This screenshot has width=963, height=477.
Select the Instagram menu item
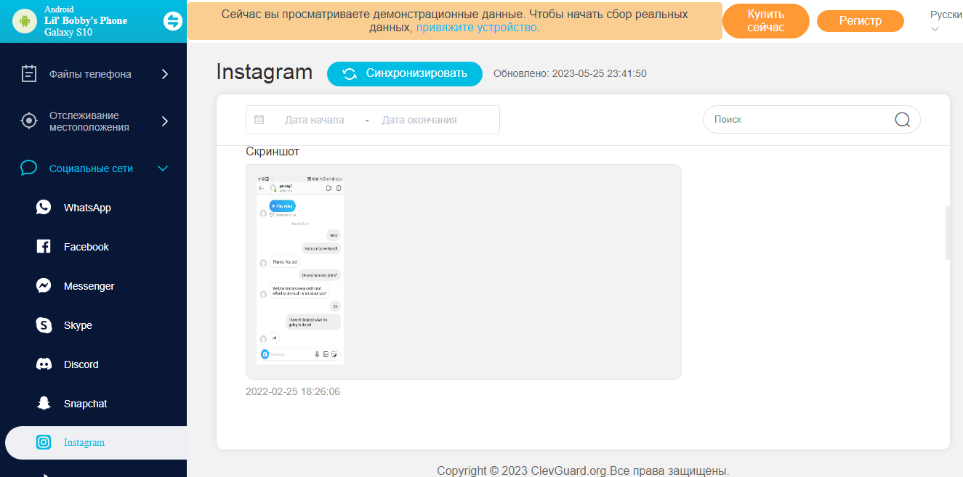[x=84, y=443]
